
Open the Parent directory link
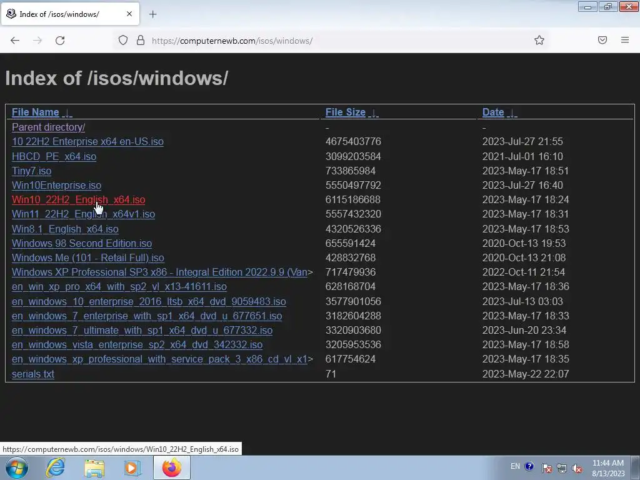pos(49,127)
